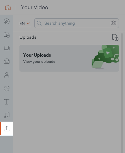The width and height of the screenshot is (125, 153).
Task: Open the Your Uploads card
Action: point(69,58)
